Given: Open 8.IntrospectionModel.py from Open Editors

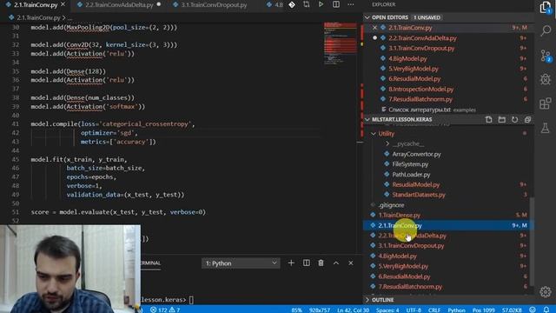Looking at the screenshot, I should [x=420, y=89].
